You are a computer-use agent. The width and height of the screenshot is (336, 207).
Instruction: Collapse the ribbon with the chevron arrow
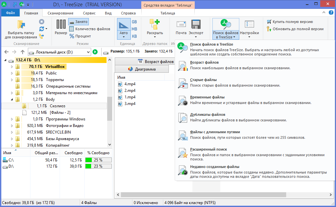pyautogui.click(x=324, y=13)
